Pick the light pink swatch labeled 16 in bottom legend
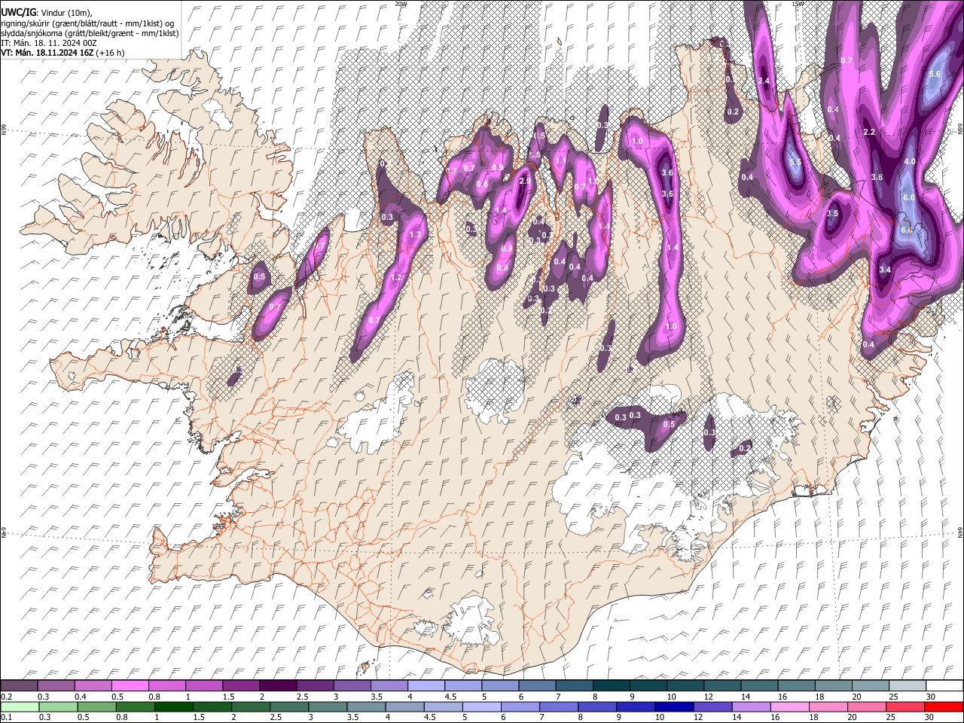This screenshot has width=964, height=723. [789, 707]
